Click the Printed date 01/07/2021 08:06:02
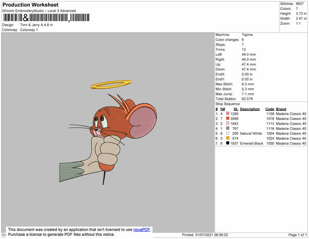309x239 pixels. (212, 235)
